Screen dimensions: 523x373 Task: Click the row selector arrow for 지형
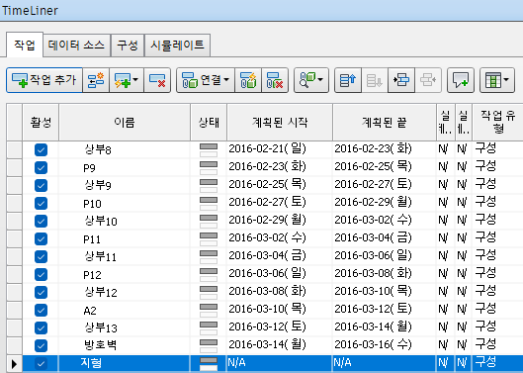click(15, 364)
